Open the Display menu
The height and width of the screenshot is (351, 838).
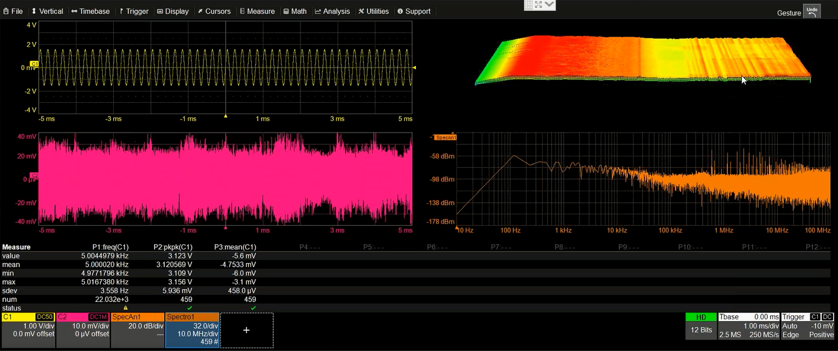click(173, 11)
